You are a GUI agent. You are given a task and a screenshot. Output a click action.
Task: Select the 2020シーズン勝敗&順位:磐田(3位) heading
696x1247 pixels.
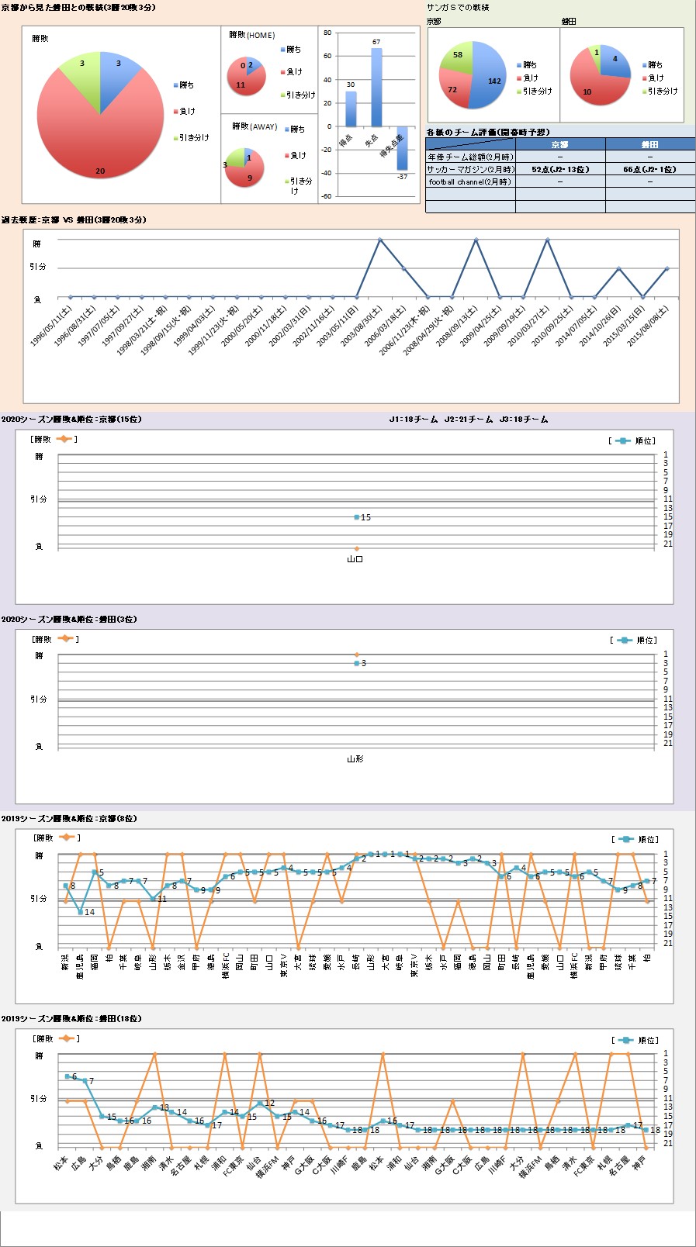pyautogui.click(x=69, y=620)
